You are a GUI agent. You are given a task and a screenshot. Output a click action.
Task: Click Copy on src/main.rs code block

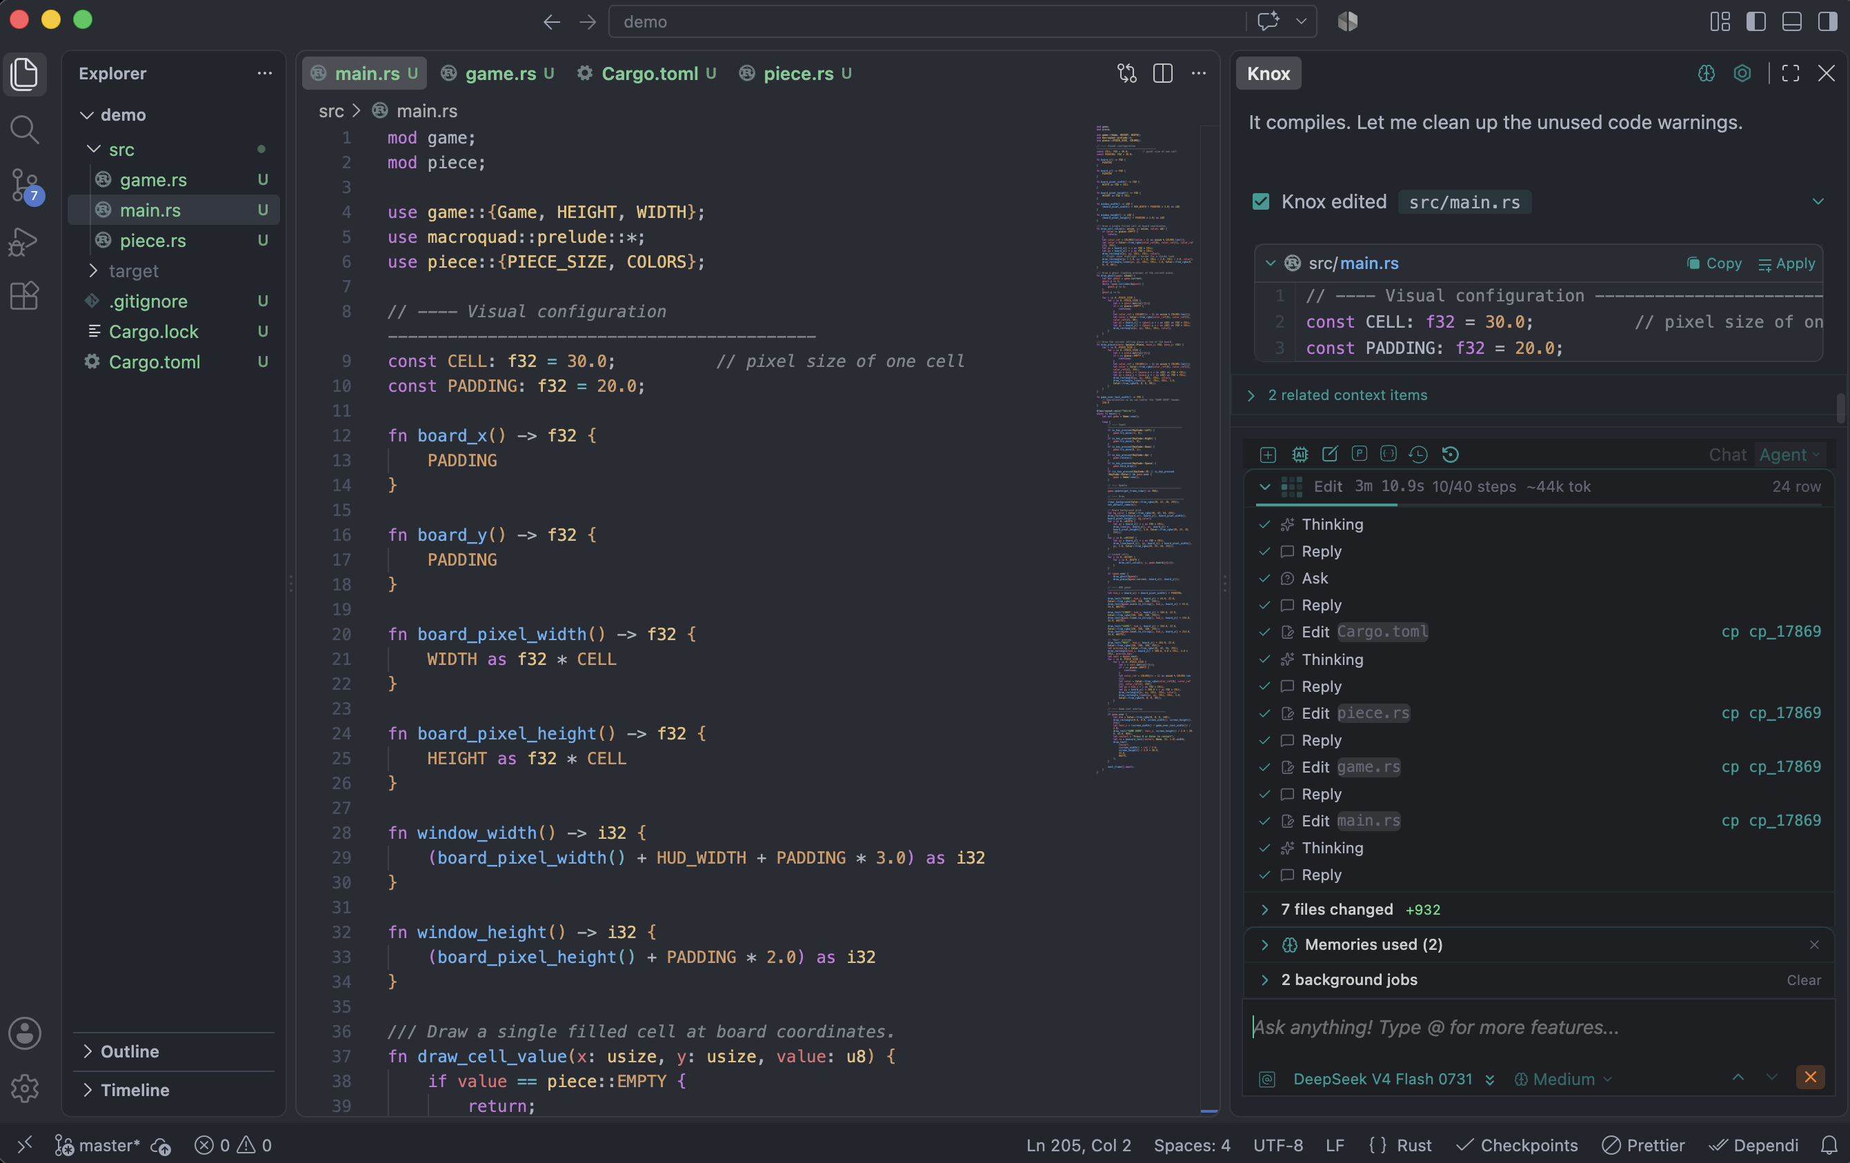point(1714,263)
